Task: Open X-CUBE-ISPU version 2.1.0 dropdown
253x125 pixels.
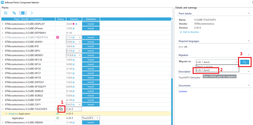Action: 80,51
